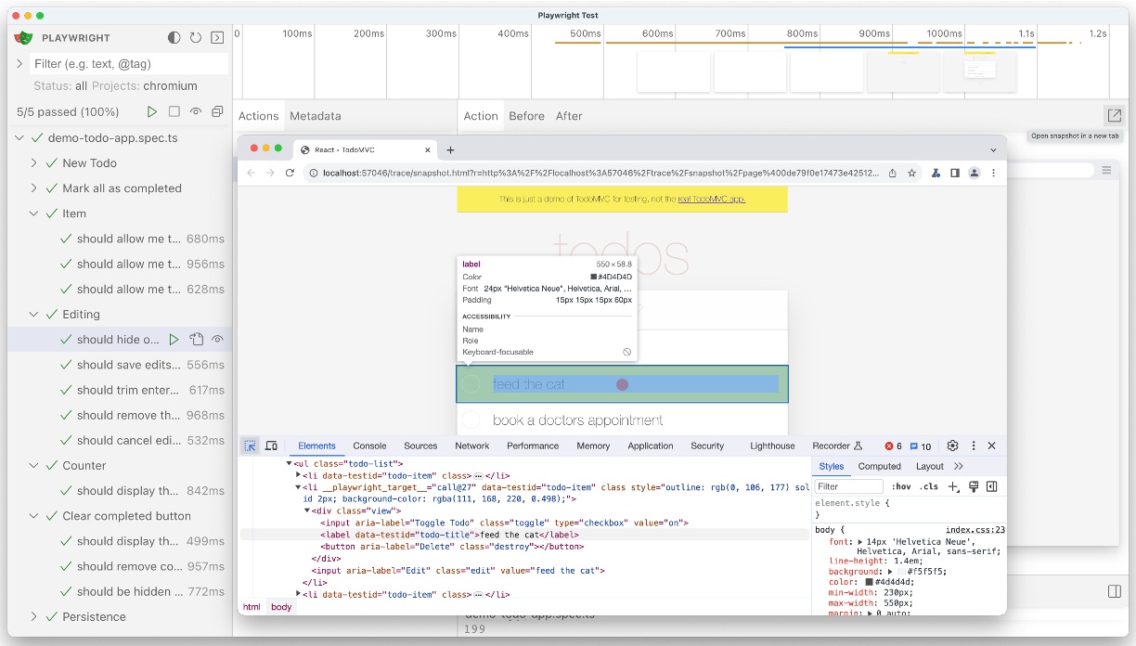Open the Chrome tab search dropdown arrow
The width and height of the screenshot is (1136, 646).
coord(993,149)
